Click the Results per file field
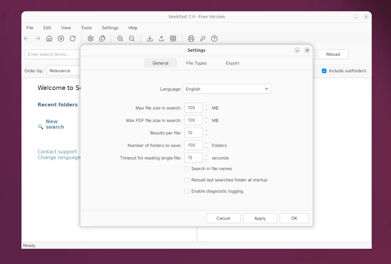This screenshot has height=264, width=391. [194, 133]
